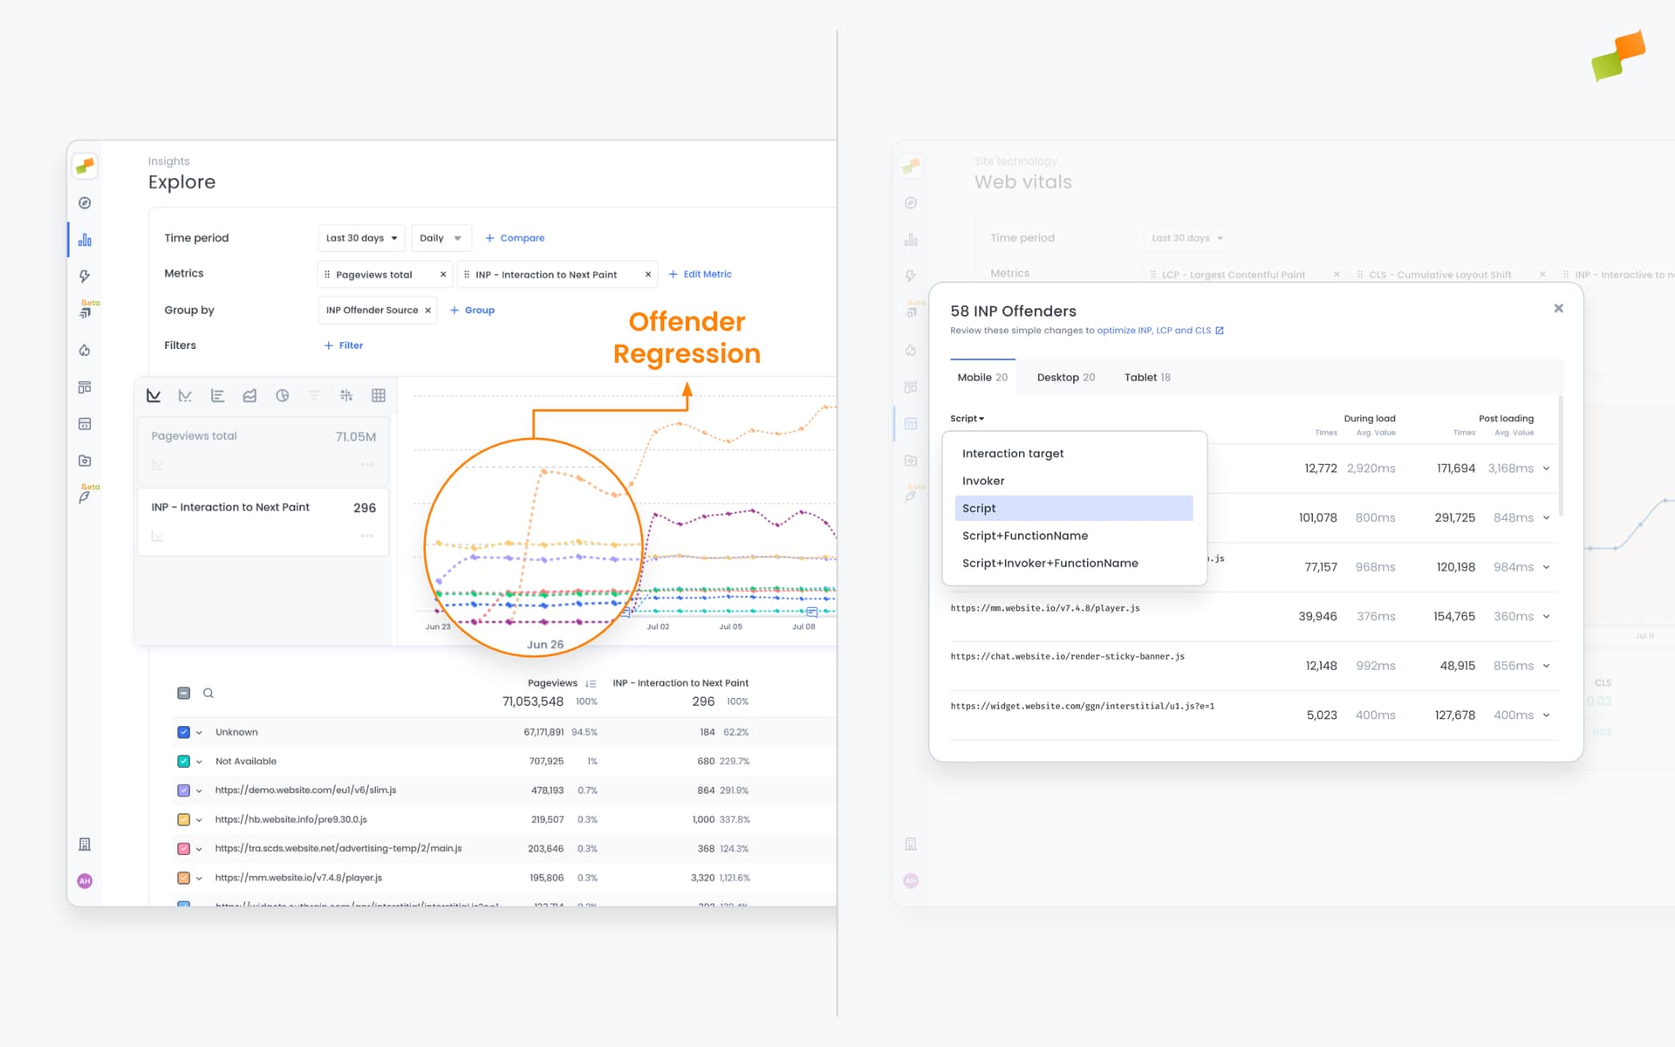Open the Last 30 days time period dropdown
Screen dimensions: 1675x1047
(x=360, y=237)
